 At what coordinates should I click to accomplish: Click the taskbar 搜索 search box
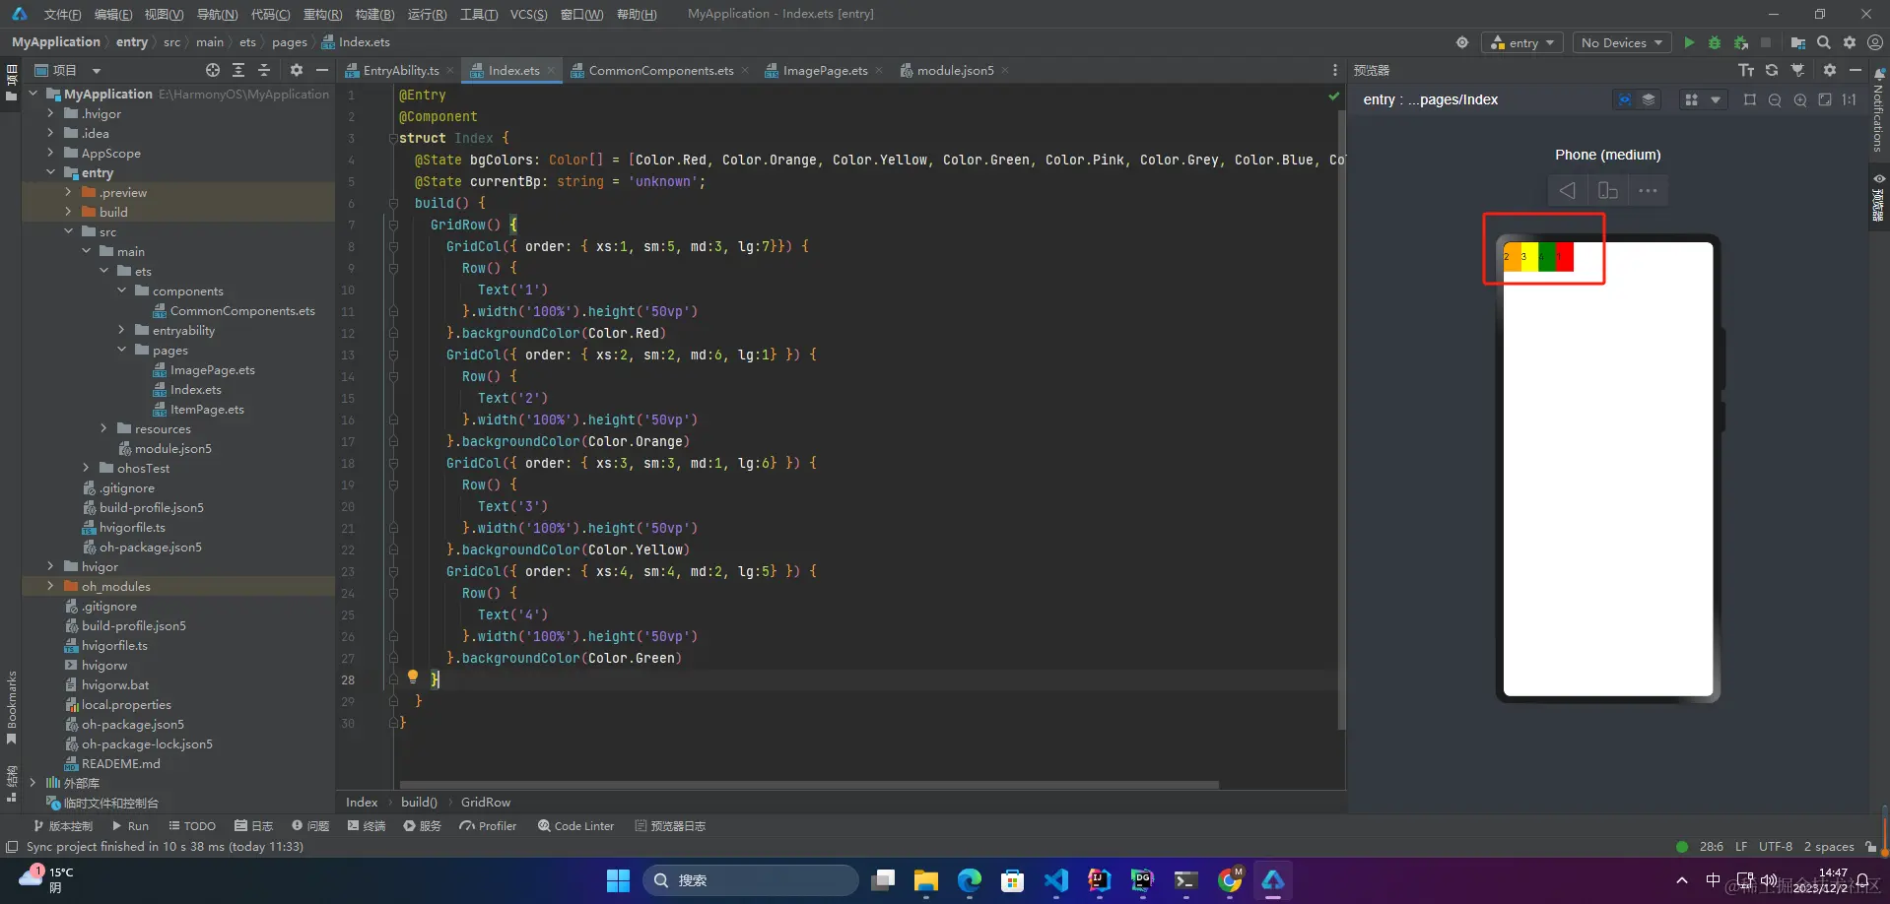751,880
